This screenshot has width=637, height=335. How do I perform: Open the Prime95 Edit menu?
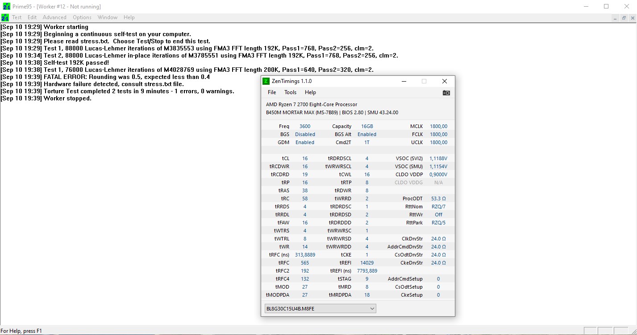coord(32,17)
